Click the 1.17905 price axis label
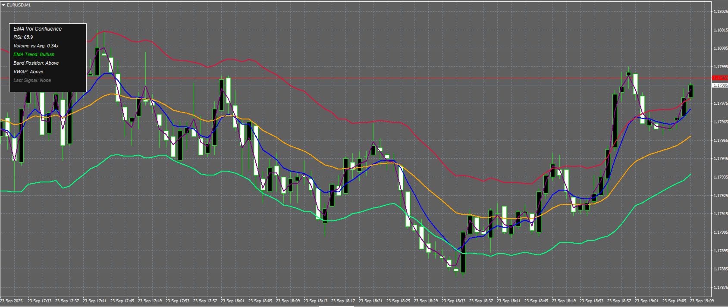 point(721,232)
